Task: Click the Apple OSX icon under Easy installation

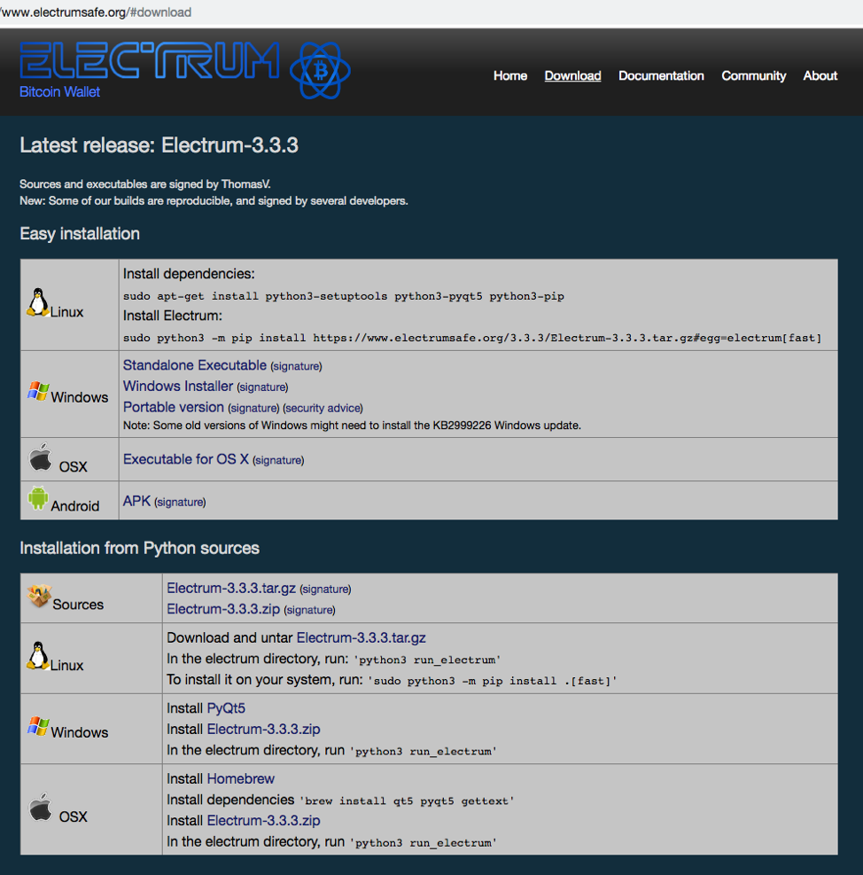Action: (40, 457)
